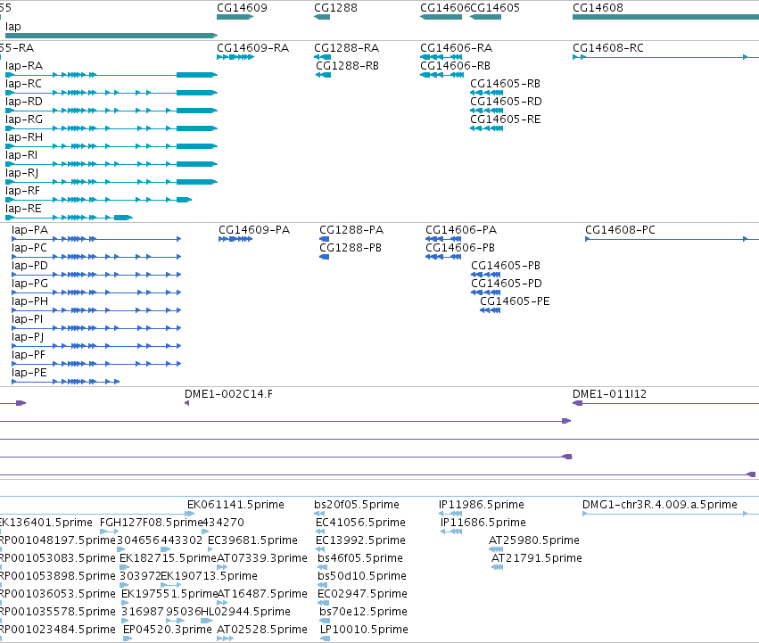
Task: Click the bs70e12.5prime EST label
Action: [x=364, y=612]
